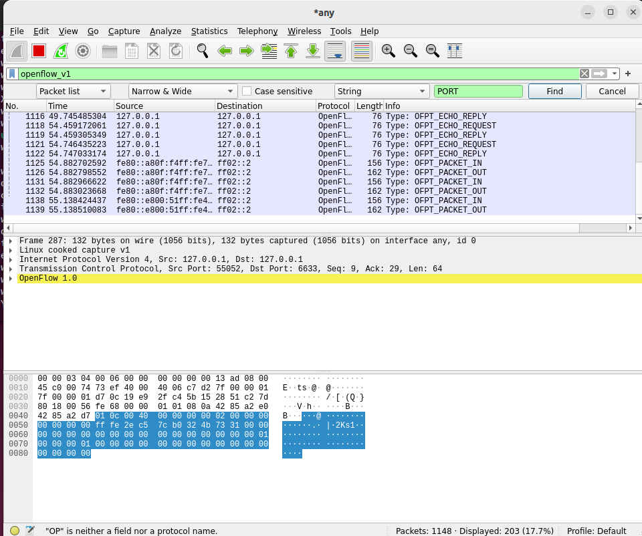642x536 pixels.
Task: Click the PORT search text field
Action: tap(478, 92)
